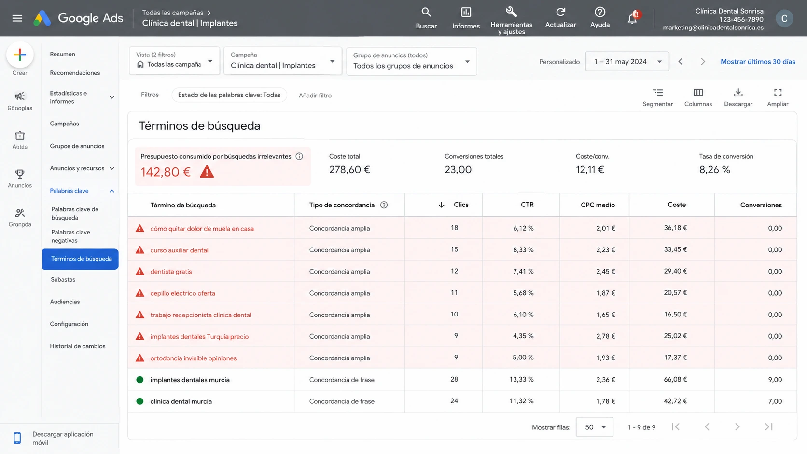The height and width of the screenshot is (454, 807).
Task: Click the Descargar download icon
Action: click(x=738, y=93)
